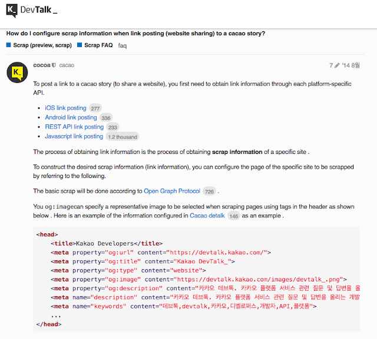
Task: Click the 146 click-count badge
Action: (x=233, y=216)
